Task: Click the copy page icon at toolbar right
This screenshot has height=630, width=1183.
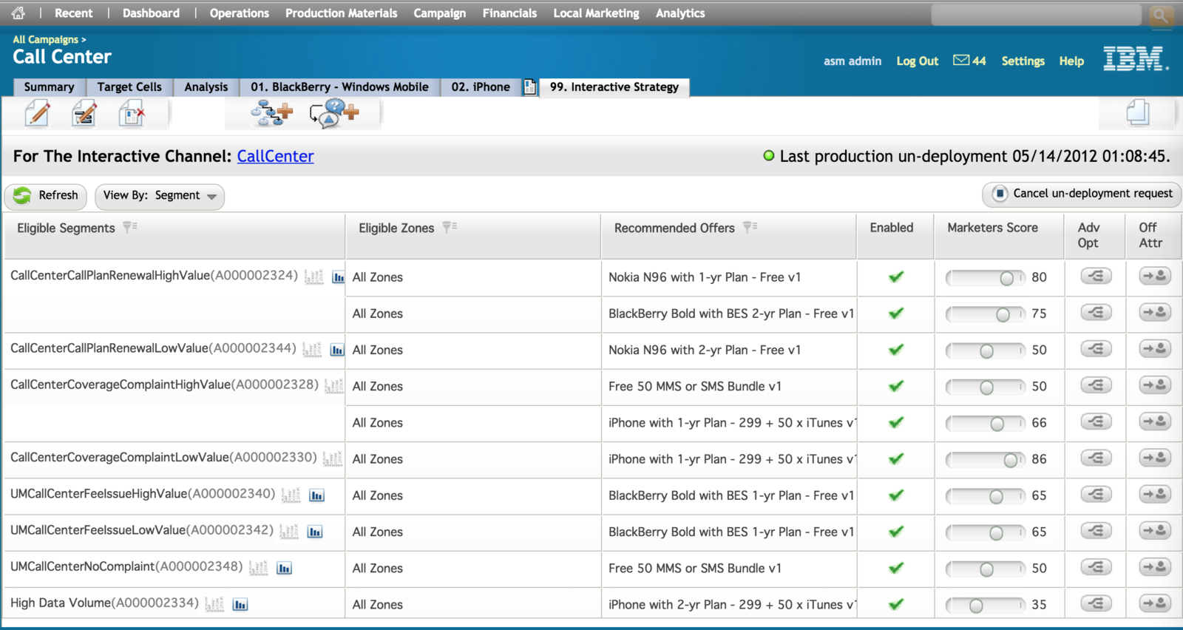Action: pos(1138,113)
